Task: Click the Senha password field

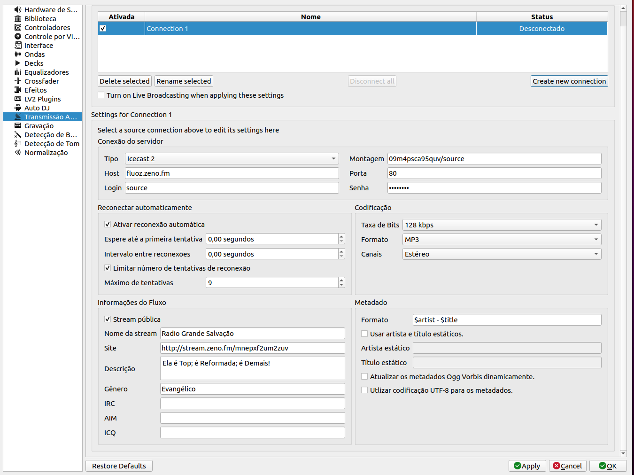Action: click(495, 188)
